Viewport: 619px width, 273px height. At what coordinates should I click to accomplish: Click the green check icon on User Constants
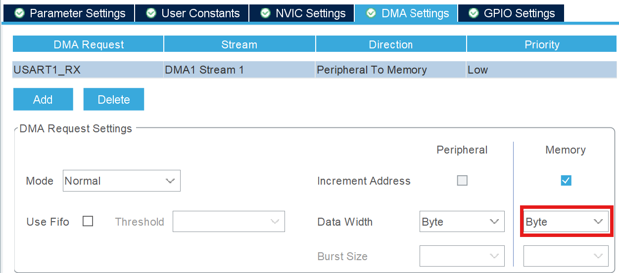151,13
